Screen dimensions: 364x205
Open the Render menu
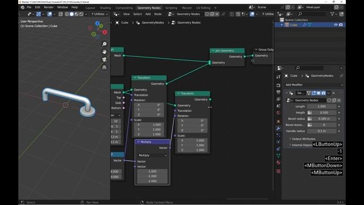(x=48, y=7)
